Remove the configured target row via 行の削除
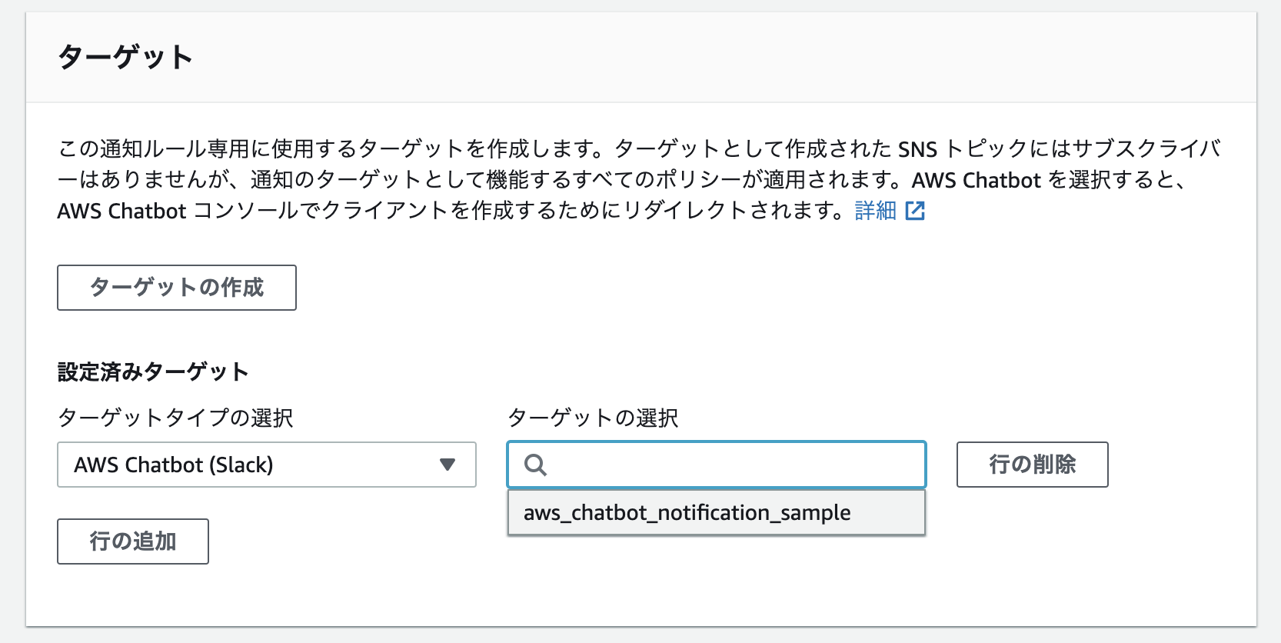Image resolution: width=1281 pixels, height=643 pixels. click(x=1032, y=465)
